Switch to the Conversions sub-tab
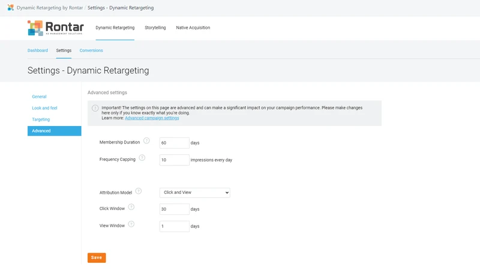Image resolution: width=480 pixels, height=270 pixels. tap(91, 50)
